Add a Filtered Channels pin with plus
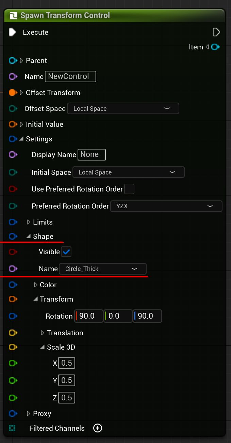This screenshot has height=443, width=231. click(98, 428)
